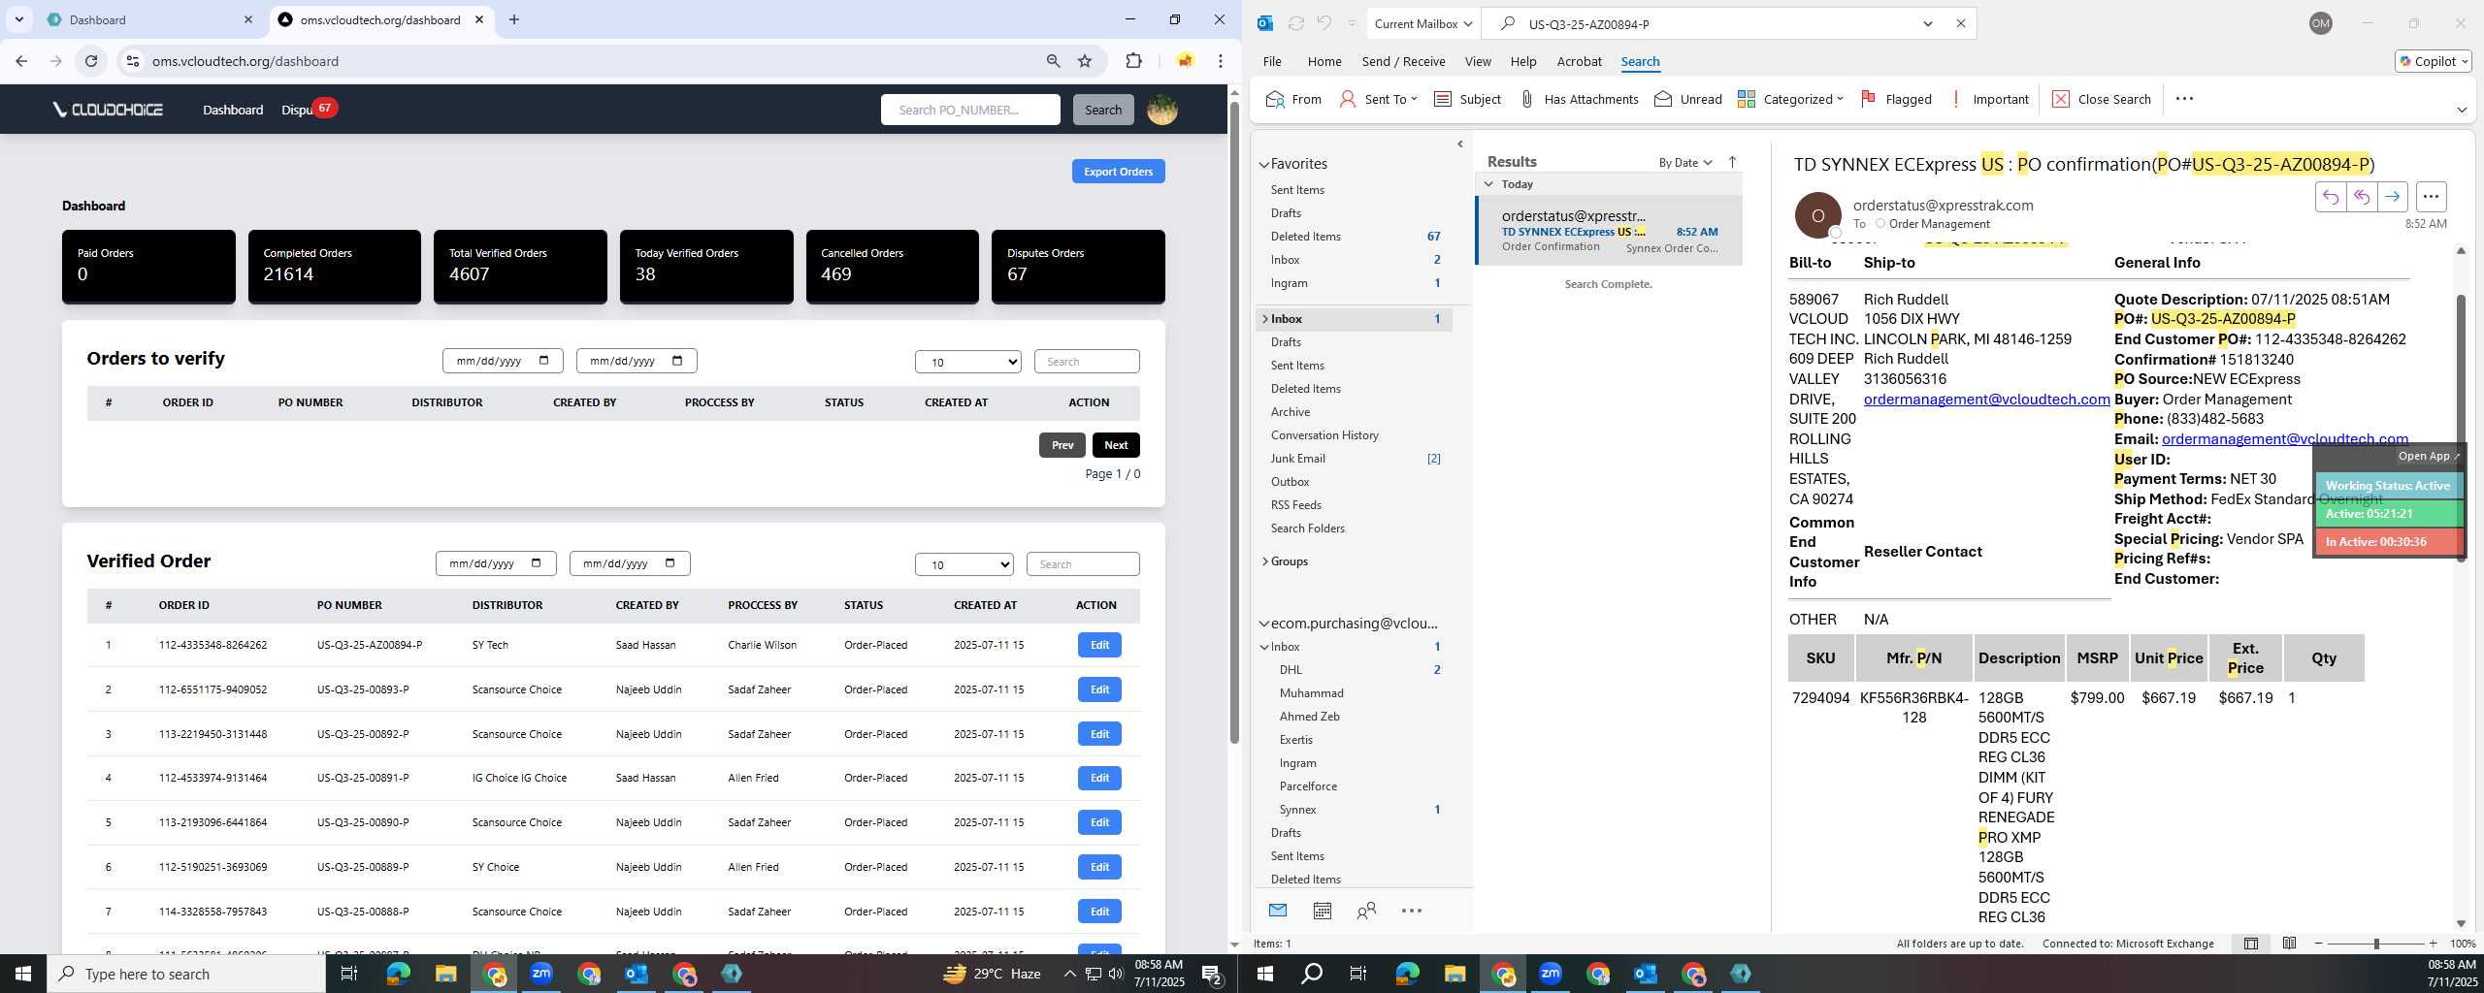2484x993 pixels.
Task: Click Open App on working status widget
Action: pos(2428,456)
